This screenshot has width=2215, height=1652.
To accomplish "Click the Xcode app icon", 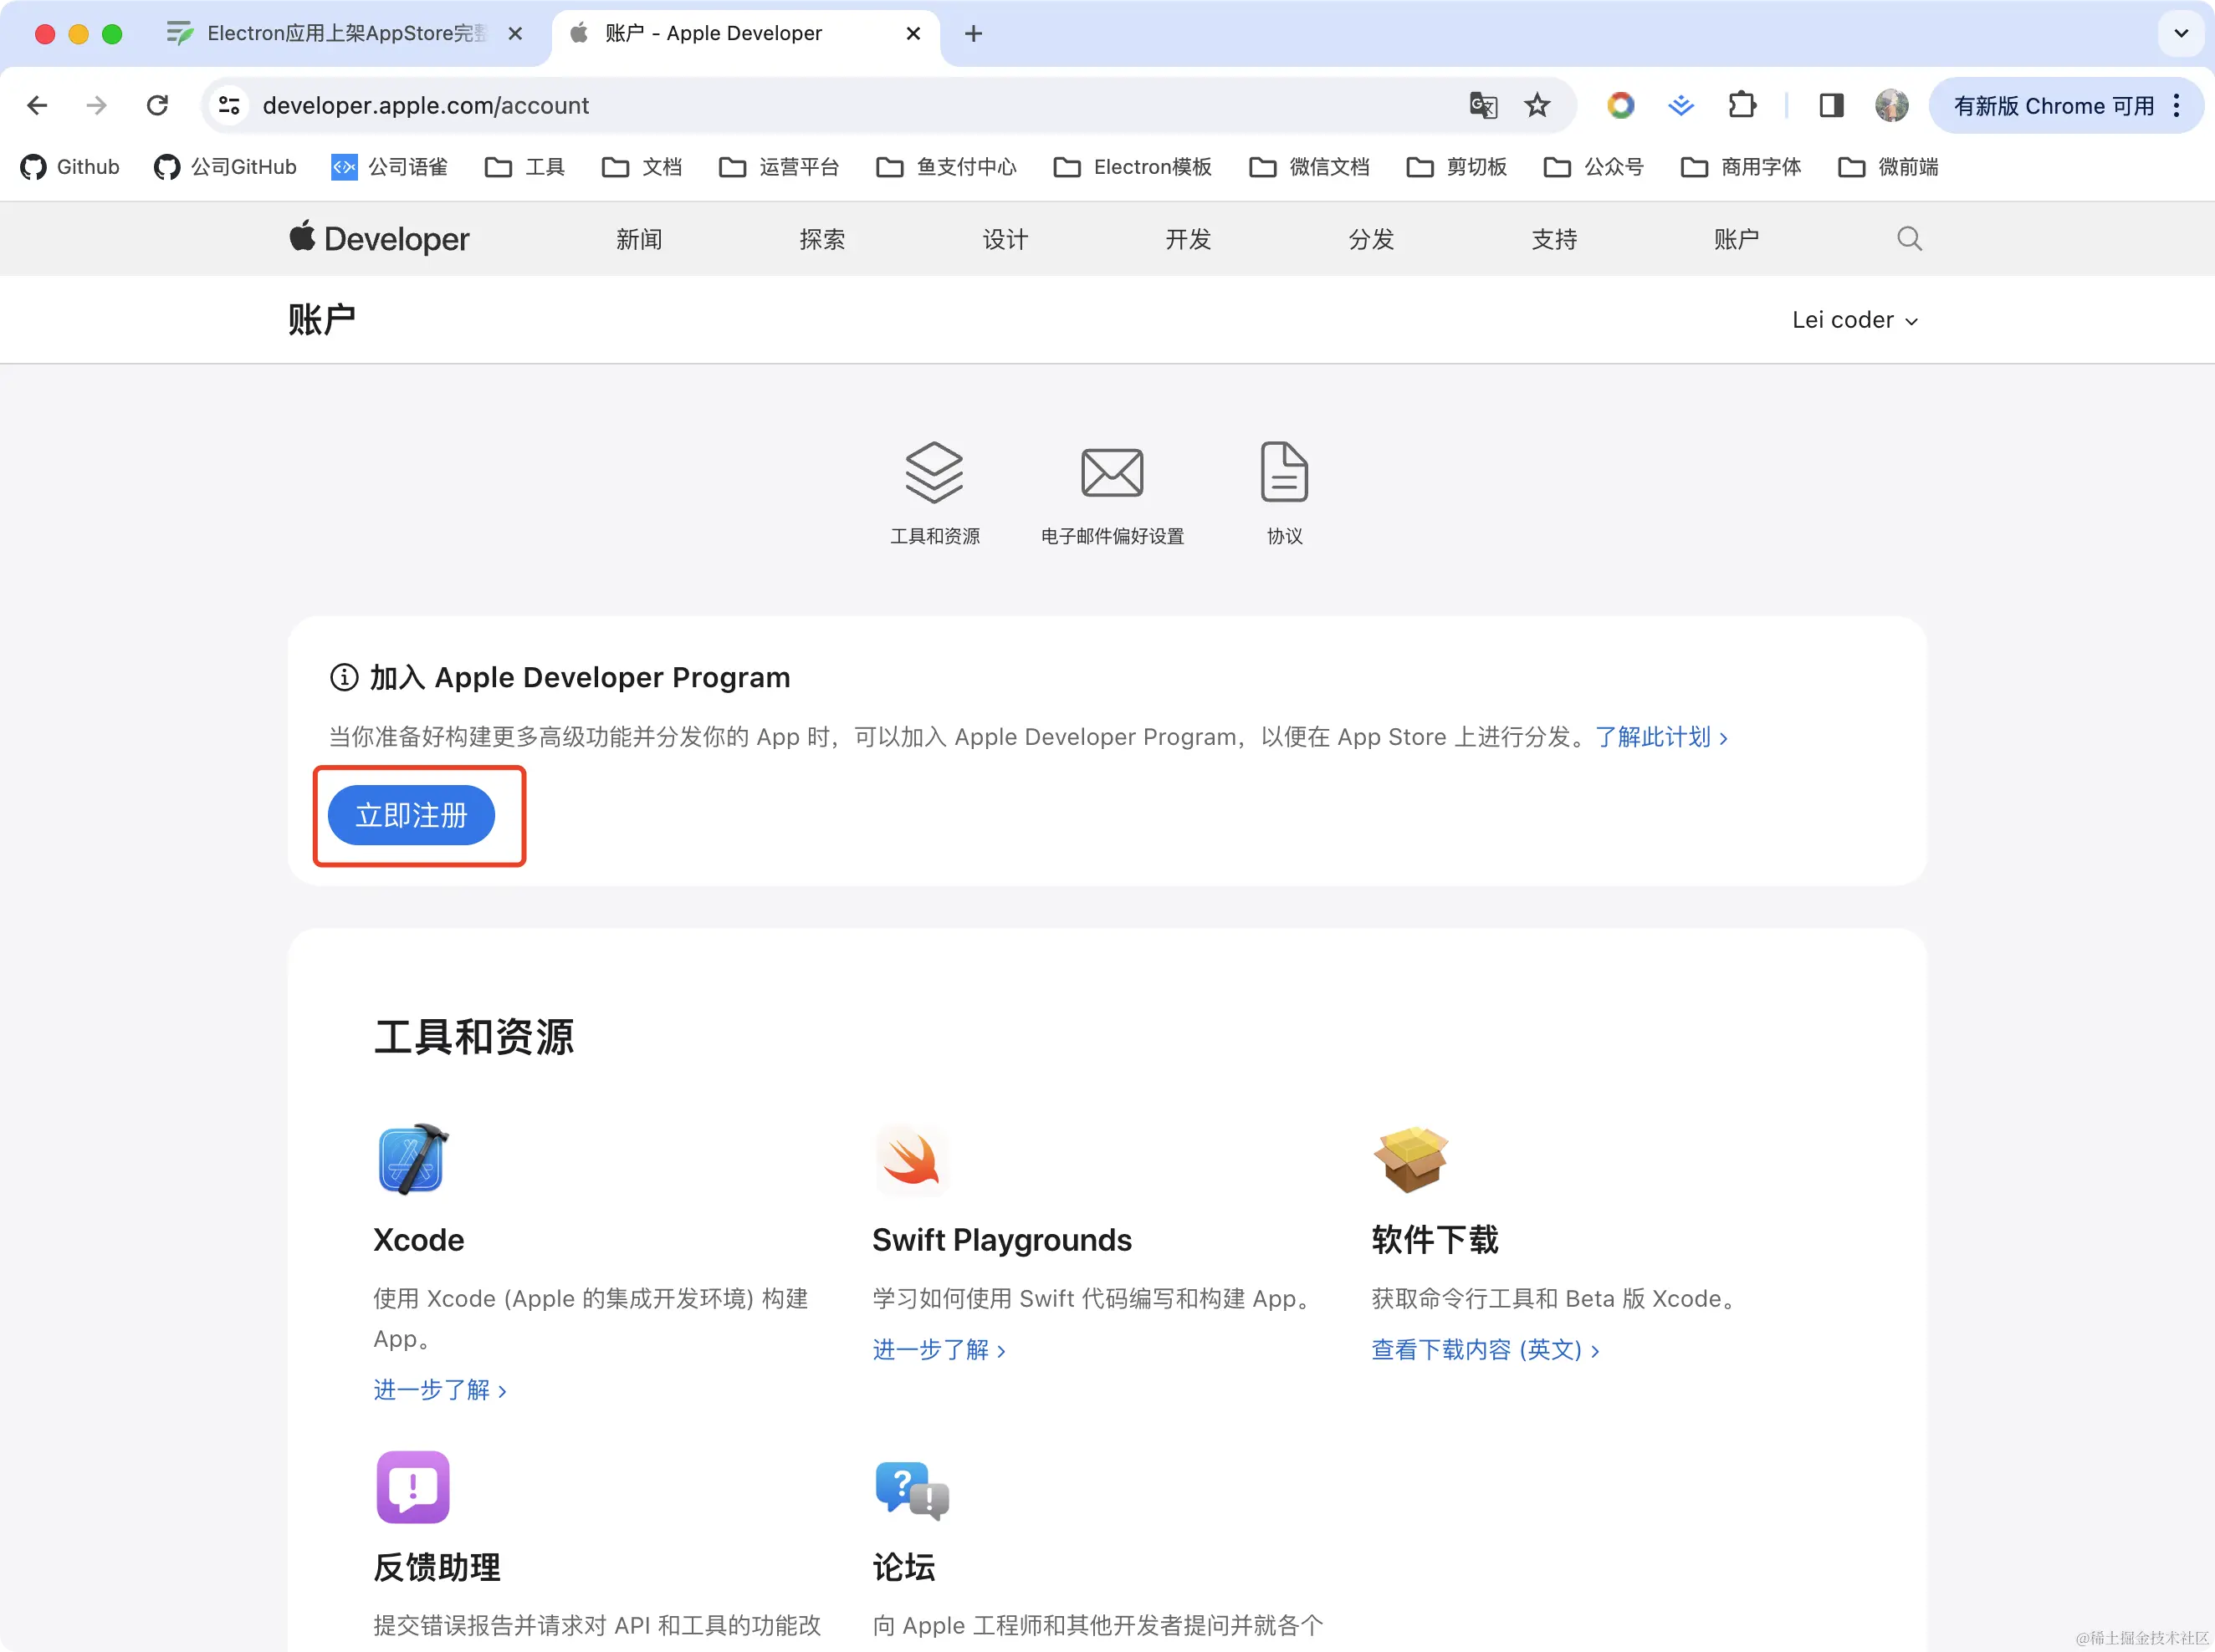I will click(x=412, y=1159).
